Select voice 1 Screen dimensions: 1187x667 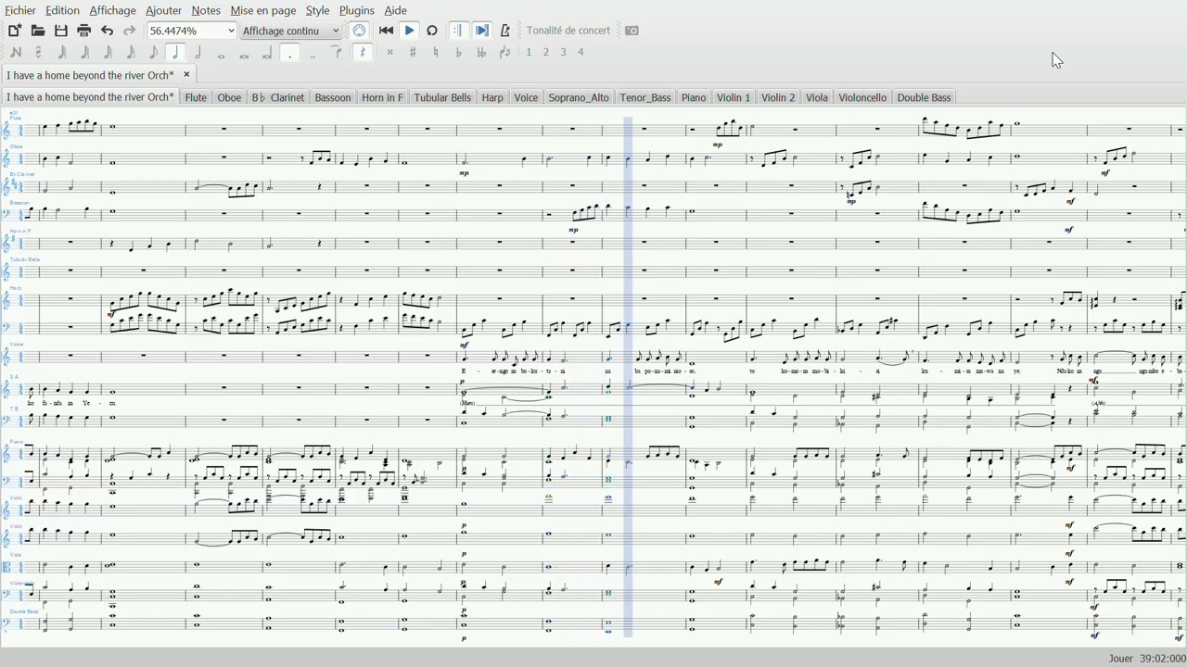(x=529, y=53)
